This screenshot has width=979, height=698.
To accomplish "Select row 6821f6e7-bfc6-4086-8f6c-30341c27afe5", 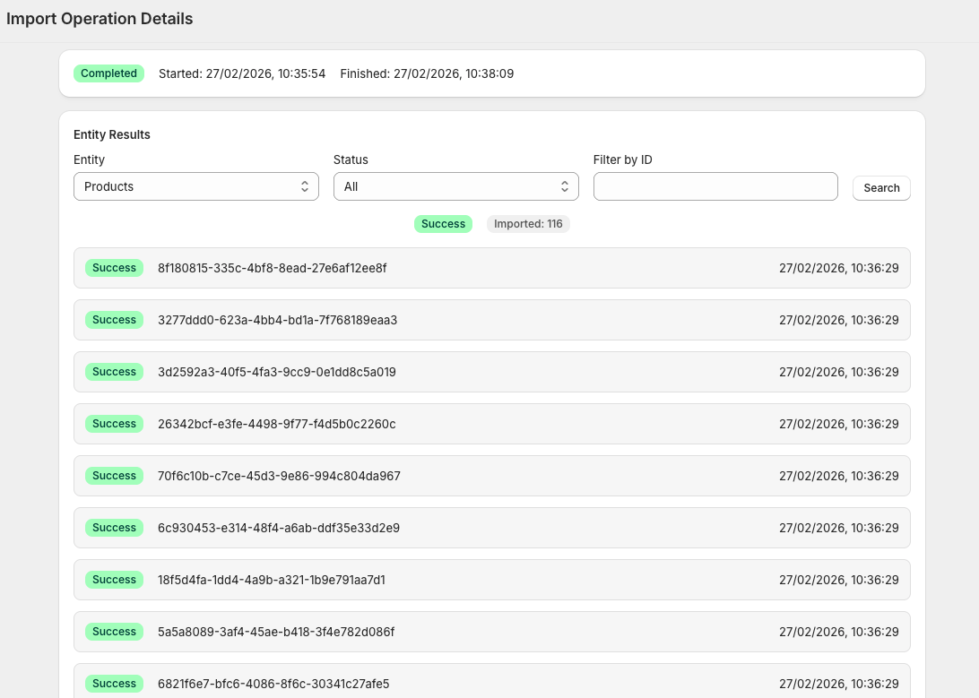I will coord(492,681).
